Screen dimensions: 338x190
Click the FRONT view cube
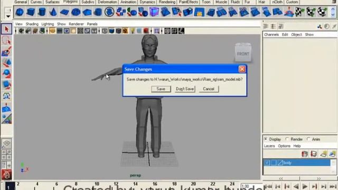pos(243,53)
